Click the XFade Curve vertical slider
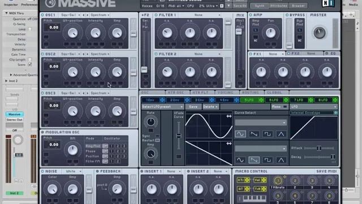 (179, 136)
